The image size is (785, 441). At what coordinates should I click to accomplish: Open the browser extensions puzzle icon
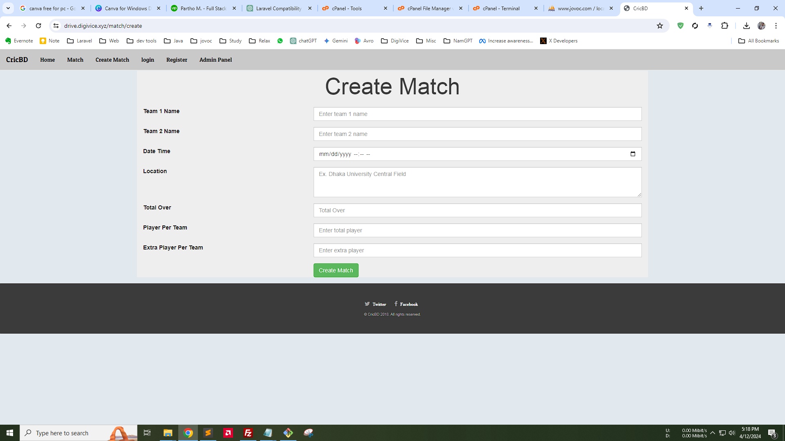pyautogui.click(x=725, y=26)
